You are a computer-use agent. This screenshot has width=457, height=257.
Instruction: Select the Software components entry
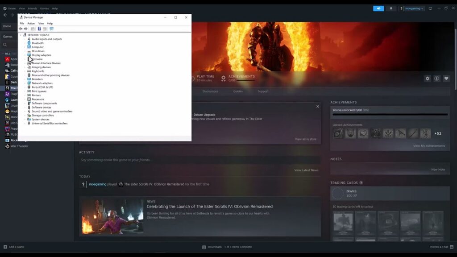coord(44,104)
